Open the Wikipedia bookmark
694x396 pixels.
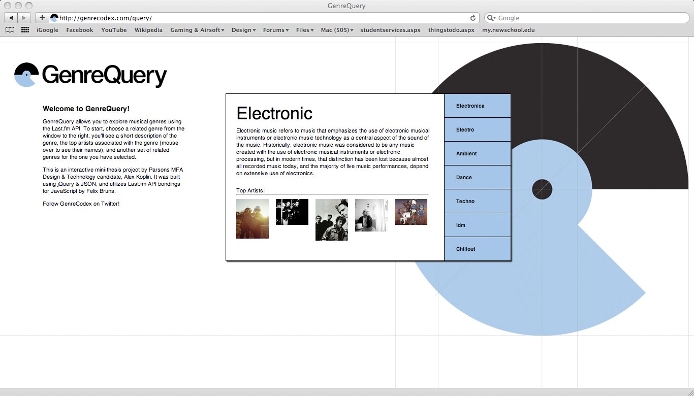coord(148,30)
